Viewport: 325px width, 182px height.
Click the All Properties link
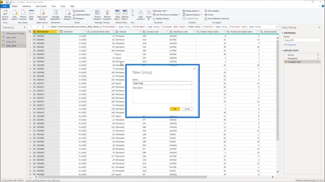[290, 45]
